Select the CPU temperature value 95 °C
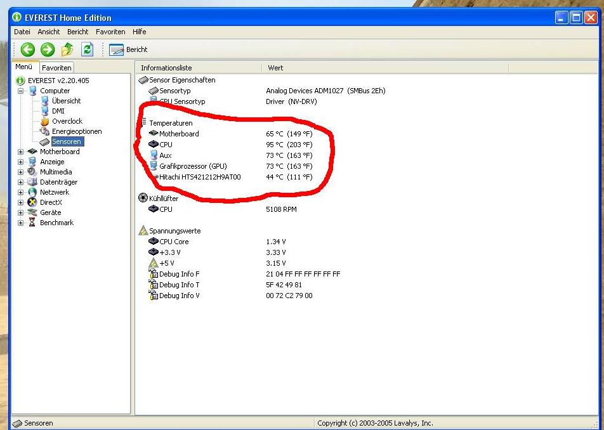Viewport: 604px width, 430px height. tap(289, 145)
